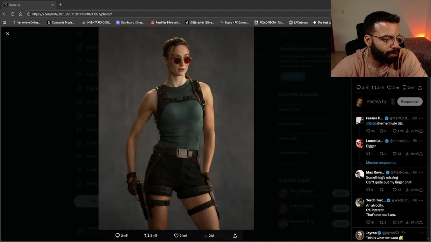Screen dimensions: 431x242
Task: Click heart icon showing 21 mil in side panel
Action: click(389, 87)
